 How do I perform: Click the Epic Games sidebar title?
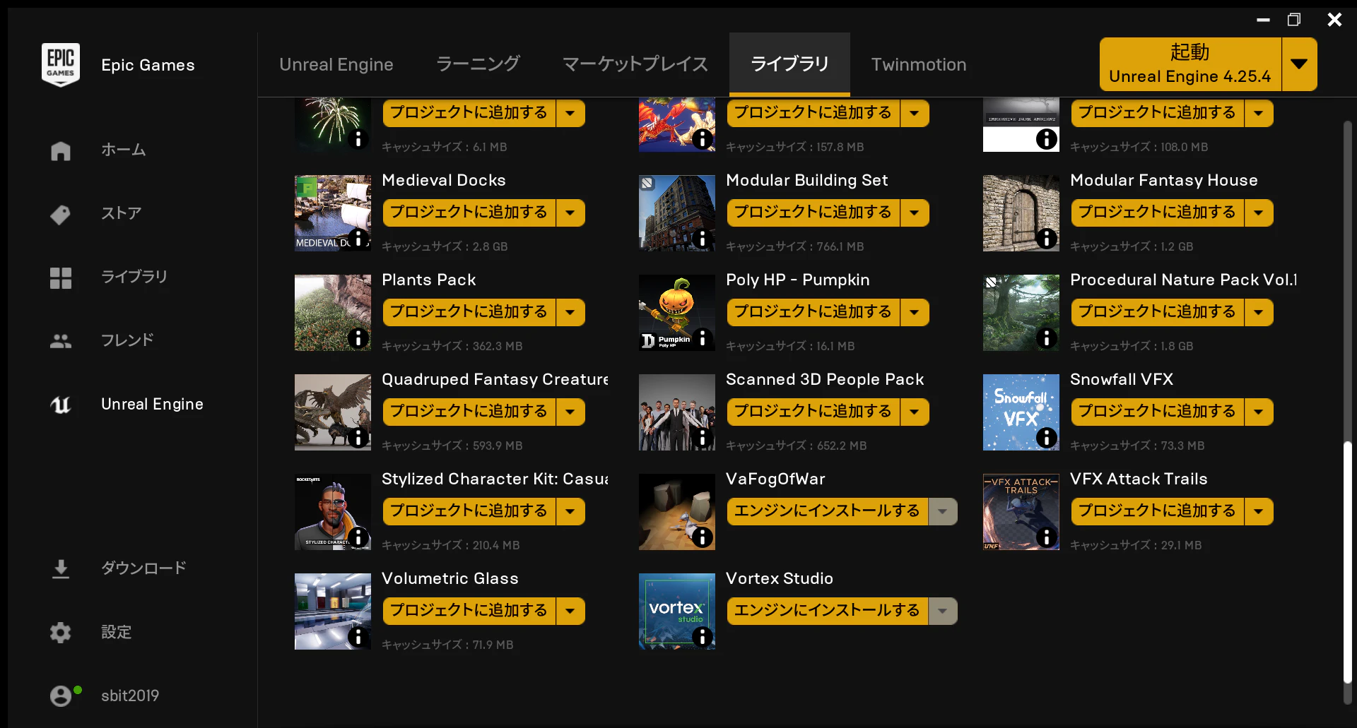(148, 65)
